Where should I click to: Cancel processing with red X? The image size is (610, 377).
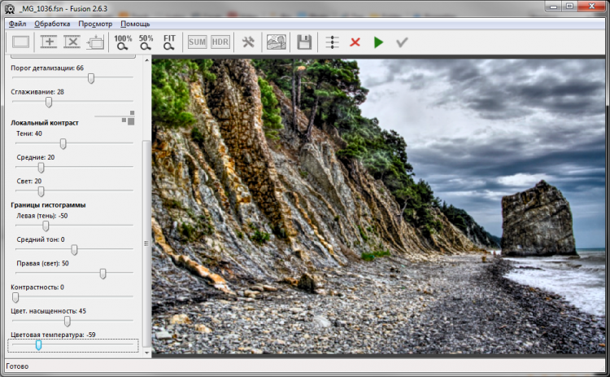pos(355,42)
